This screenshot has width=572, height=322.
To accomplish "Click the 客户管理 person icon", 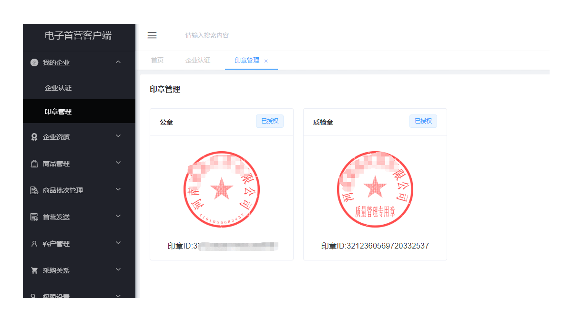I will click(x=34, y=244).
